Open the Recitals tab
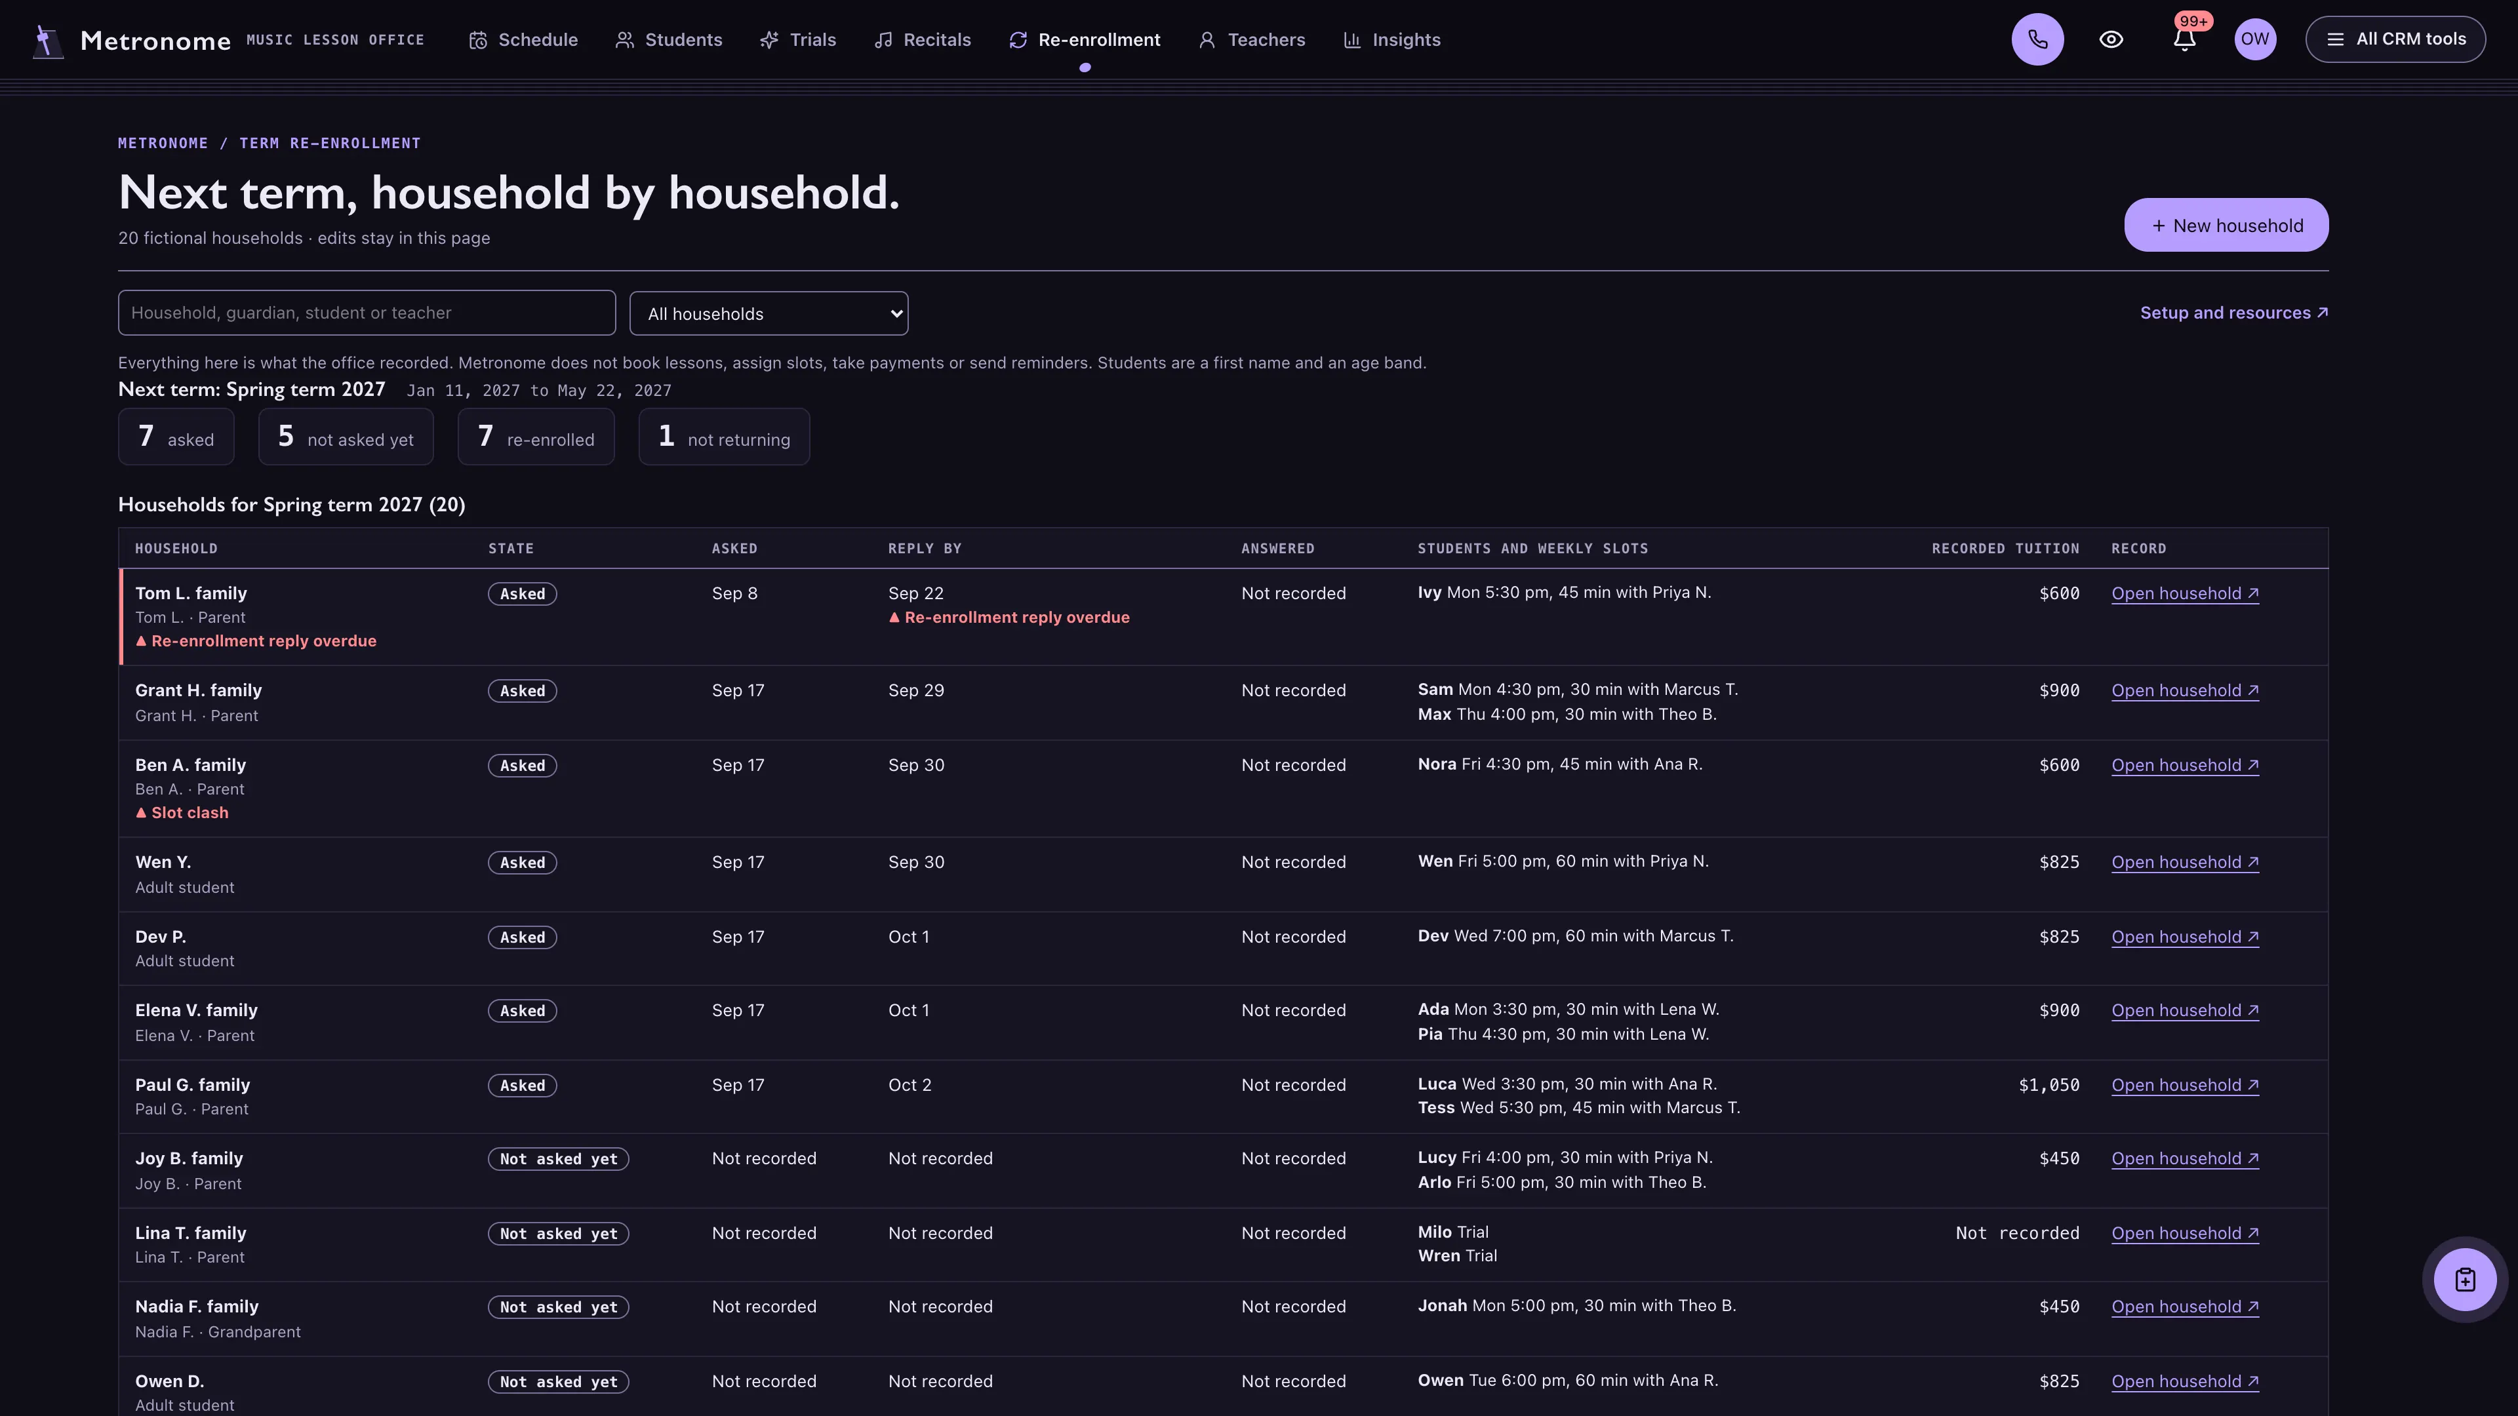Screen dimensions: 2518x1416 (922, 40)
